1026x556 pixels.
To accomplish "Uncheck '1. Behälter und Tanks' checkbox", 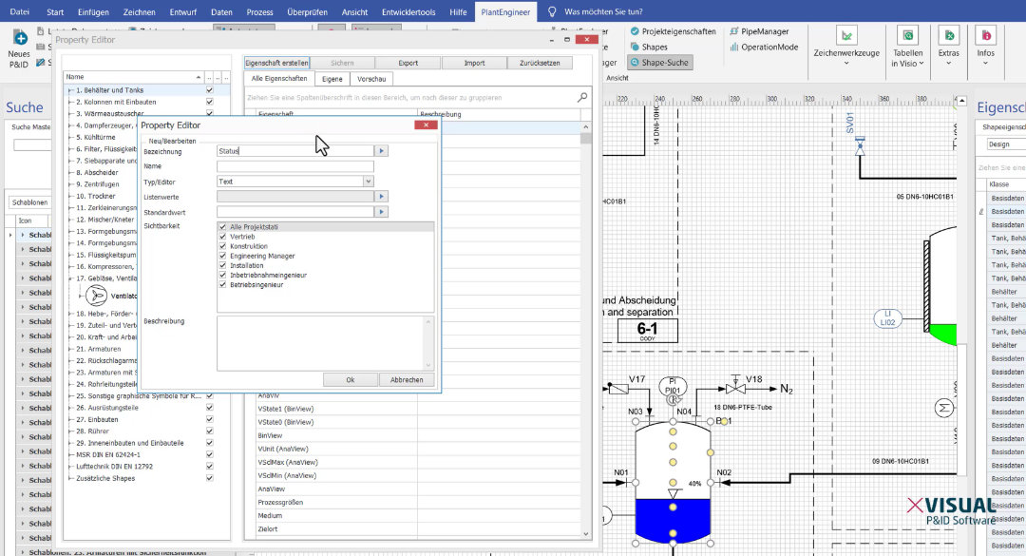I will pyautogui.click(x=209, y=89).
